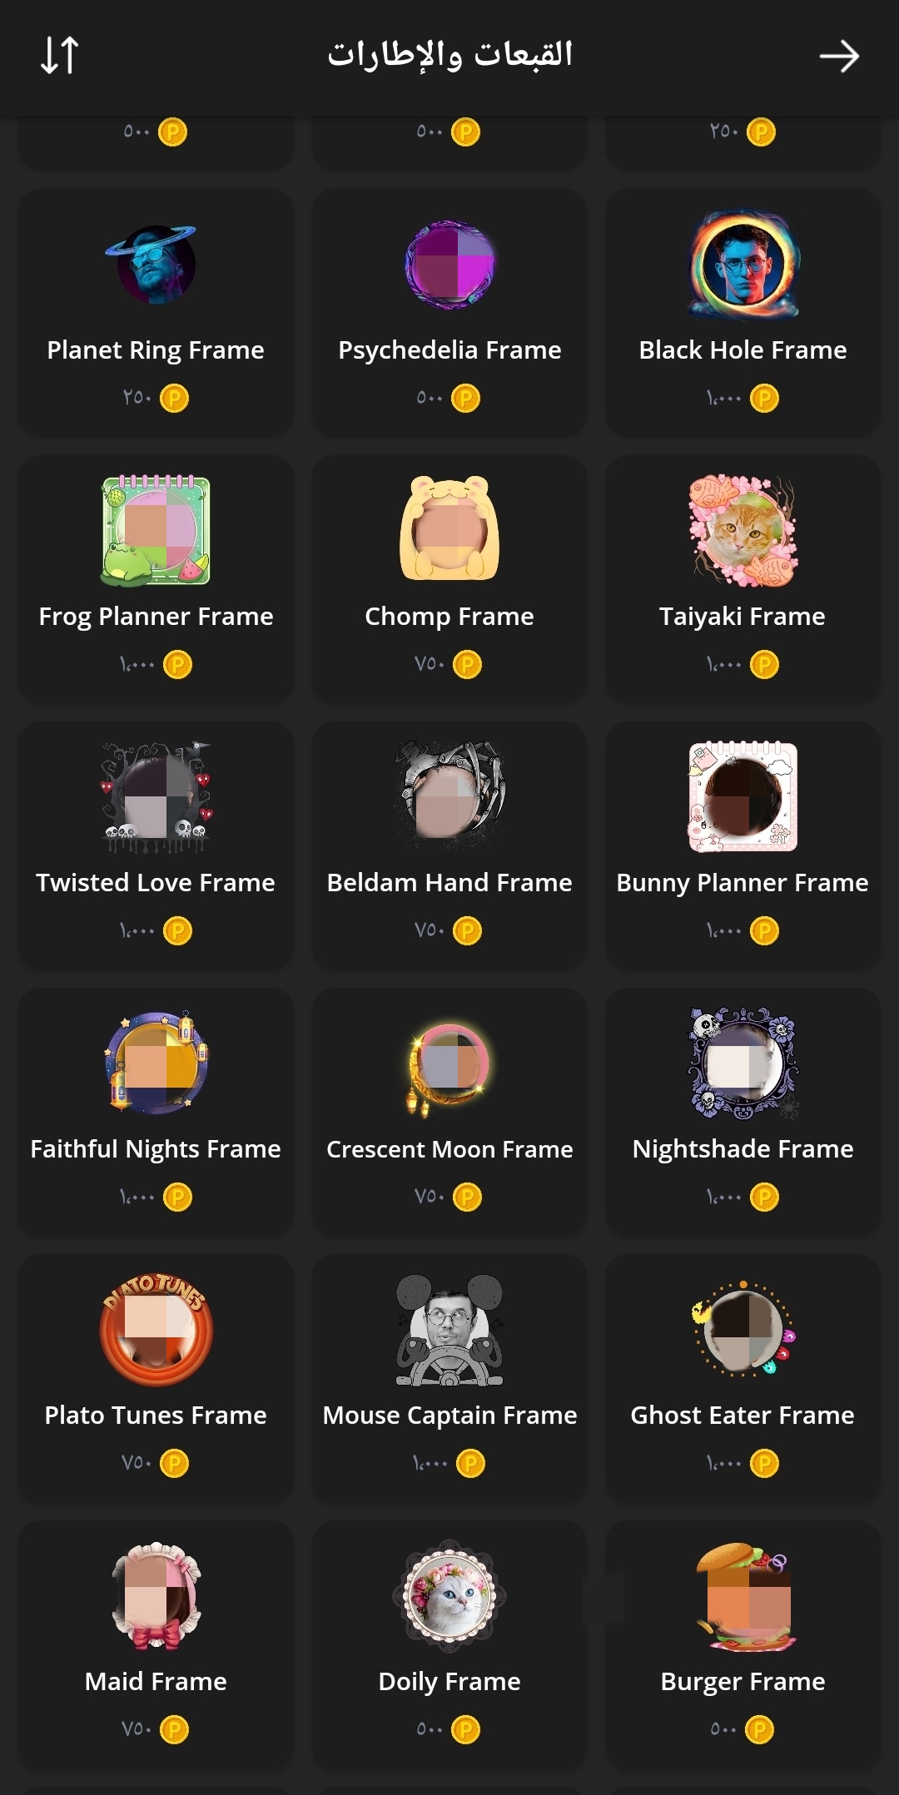Select the Planet Ring Frame thumbnail
Viewport: 899px width, 1795px height.
[x=155, y=265]
